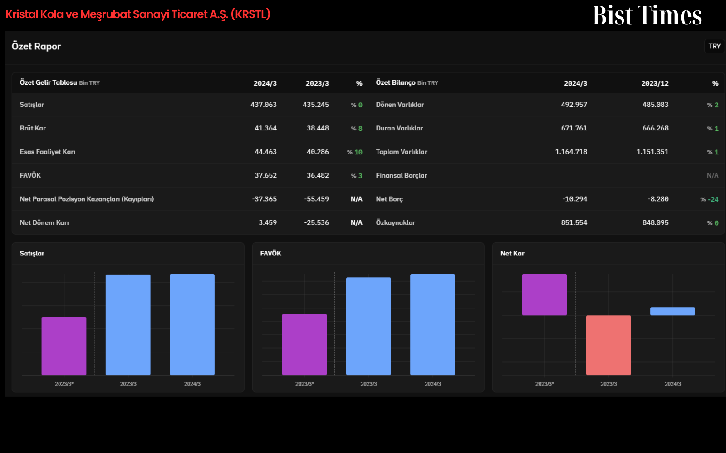The height and width of the screenshot is (453, 726).
Task: Click the Dönen Varlıklar row label
Action: click(400, 105)
